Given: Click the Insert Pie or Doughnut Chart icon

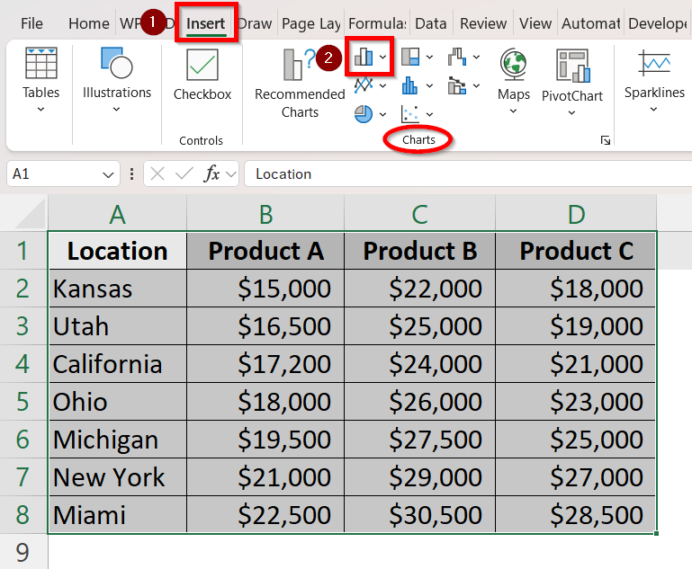Looking at the screenshot, I should point(364,114).
